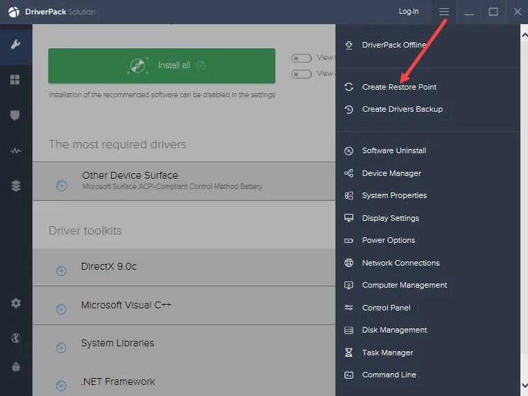This screenshot has height=396, width=528.
Task: Click the scrollbar up arrow
Action: coord(525,34)
